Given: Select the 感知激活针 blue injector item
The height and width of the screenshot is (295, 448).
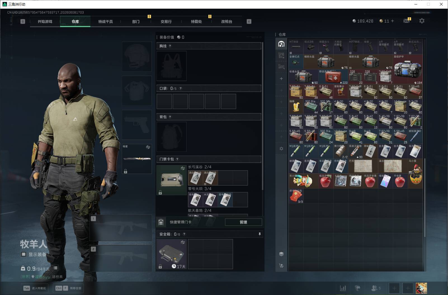Looking at the screenshot, I should coord(415,137).
